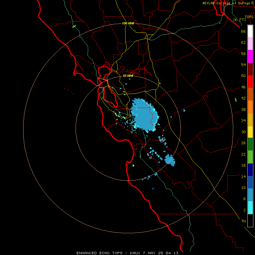
Task: Click the orange 42 kft legend swatch
Action: pyautogui.click(x=250, y=107)
